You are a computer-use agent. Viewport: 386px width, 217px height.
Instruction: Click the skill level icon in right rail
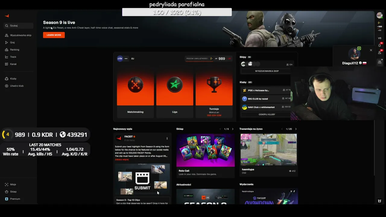point(380,23)
